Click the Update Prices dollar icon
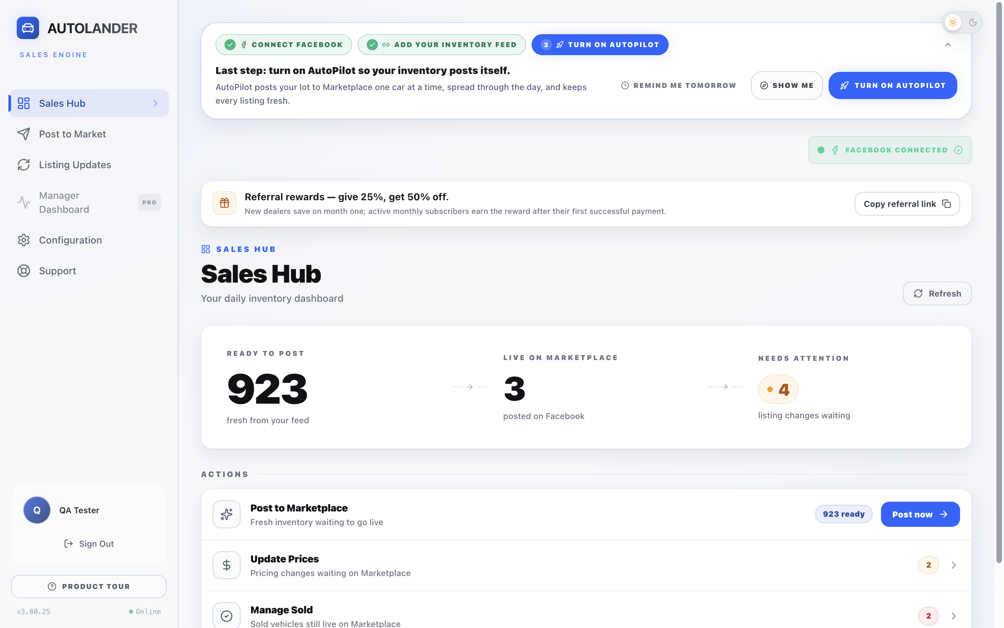This screenshot has height=628, width=1004. coord(227,565)
